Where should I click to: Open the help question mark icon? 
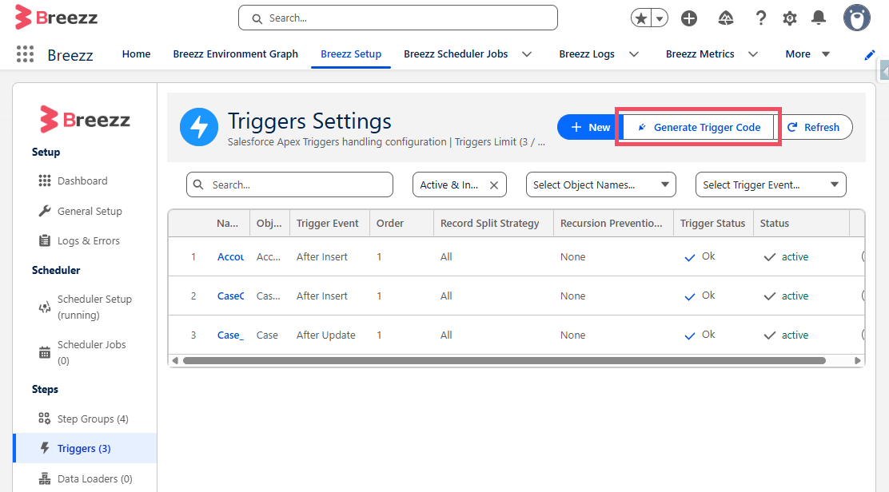point(761,18)
